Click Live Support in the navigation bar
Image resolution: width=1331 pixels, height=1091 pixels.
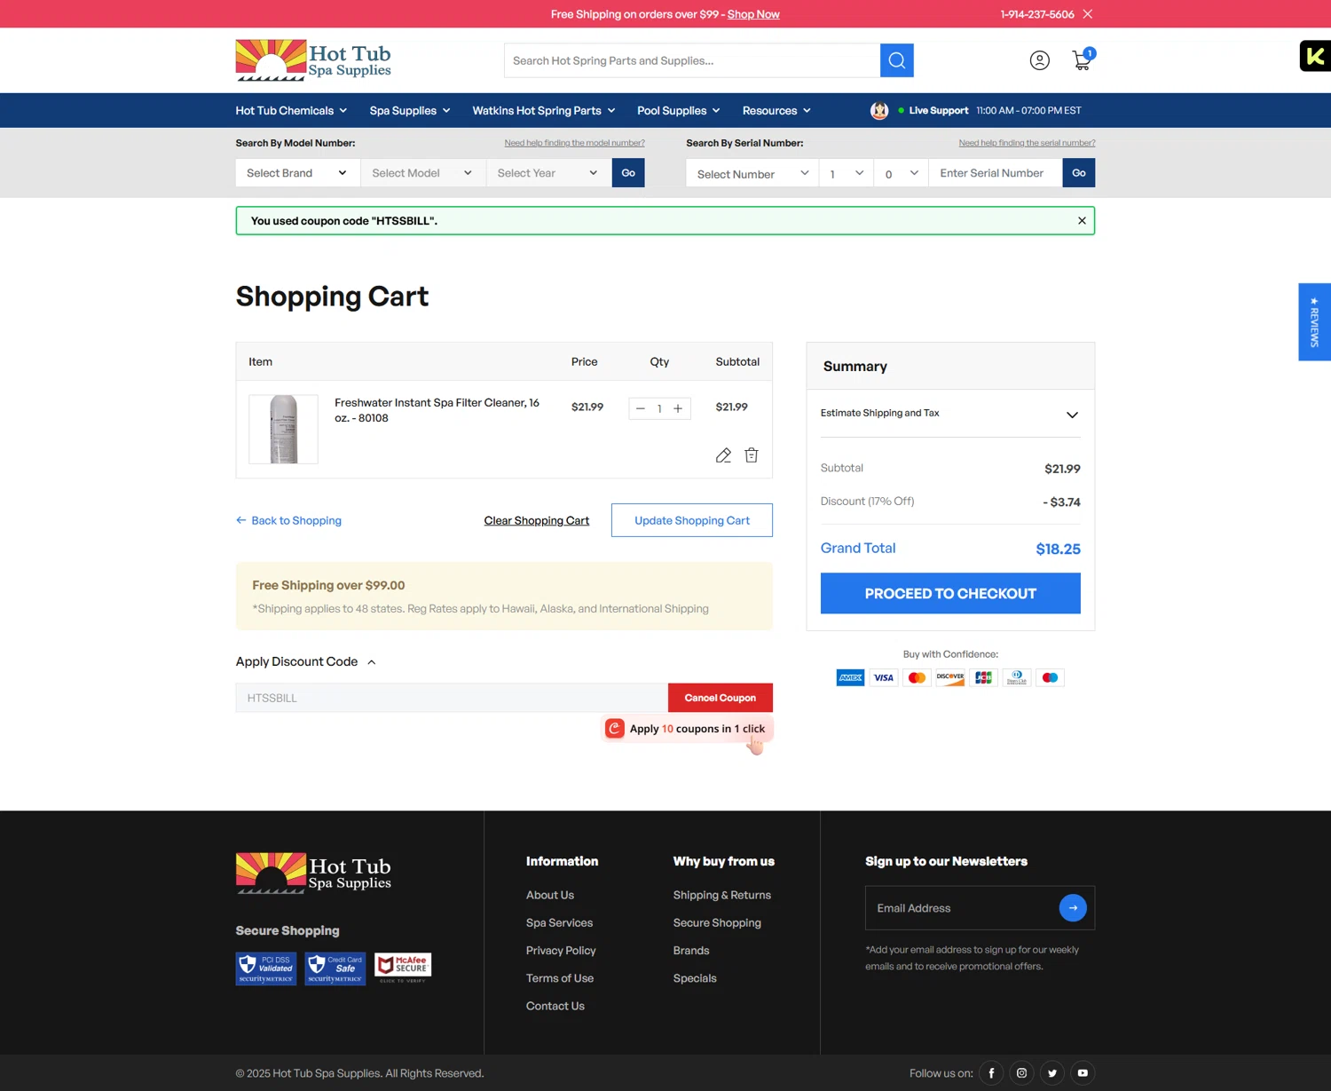tap(938, 111)
